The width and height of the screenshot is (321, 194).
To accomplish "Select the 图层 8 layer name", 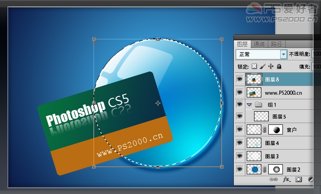I will pos(272,80).
